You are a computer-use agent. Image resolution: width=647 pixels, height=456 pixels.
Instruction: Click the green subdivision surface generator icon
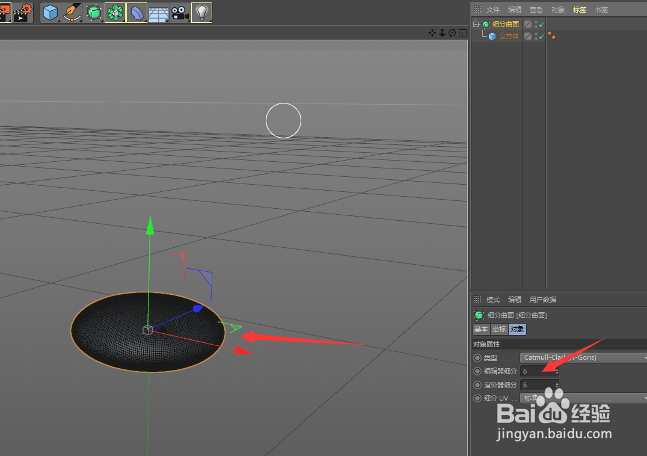point(94,13)
